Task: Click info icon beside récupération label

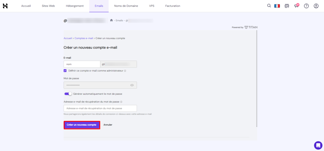Action: pos(121,102)
